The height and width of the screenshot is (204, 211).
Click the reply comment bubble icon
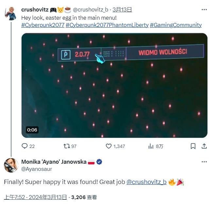click(25, 146)
